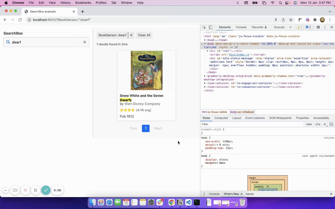The height and width of the screenshot is (209, 335).
Task: Toggle DevTools device toolbar
Action: click(211, 27)
